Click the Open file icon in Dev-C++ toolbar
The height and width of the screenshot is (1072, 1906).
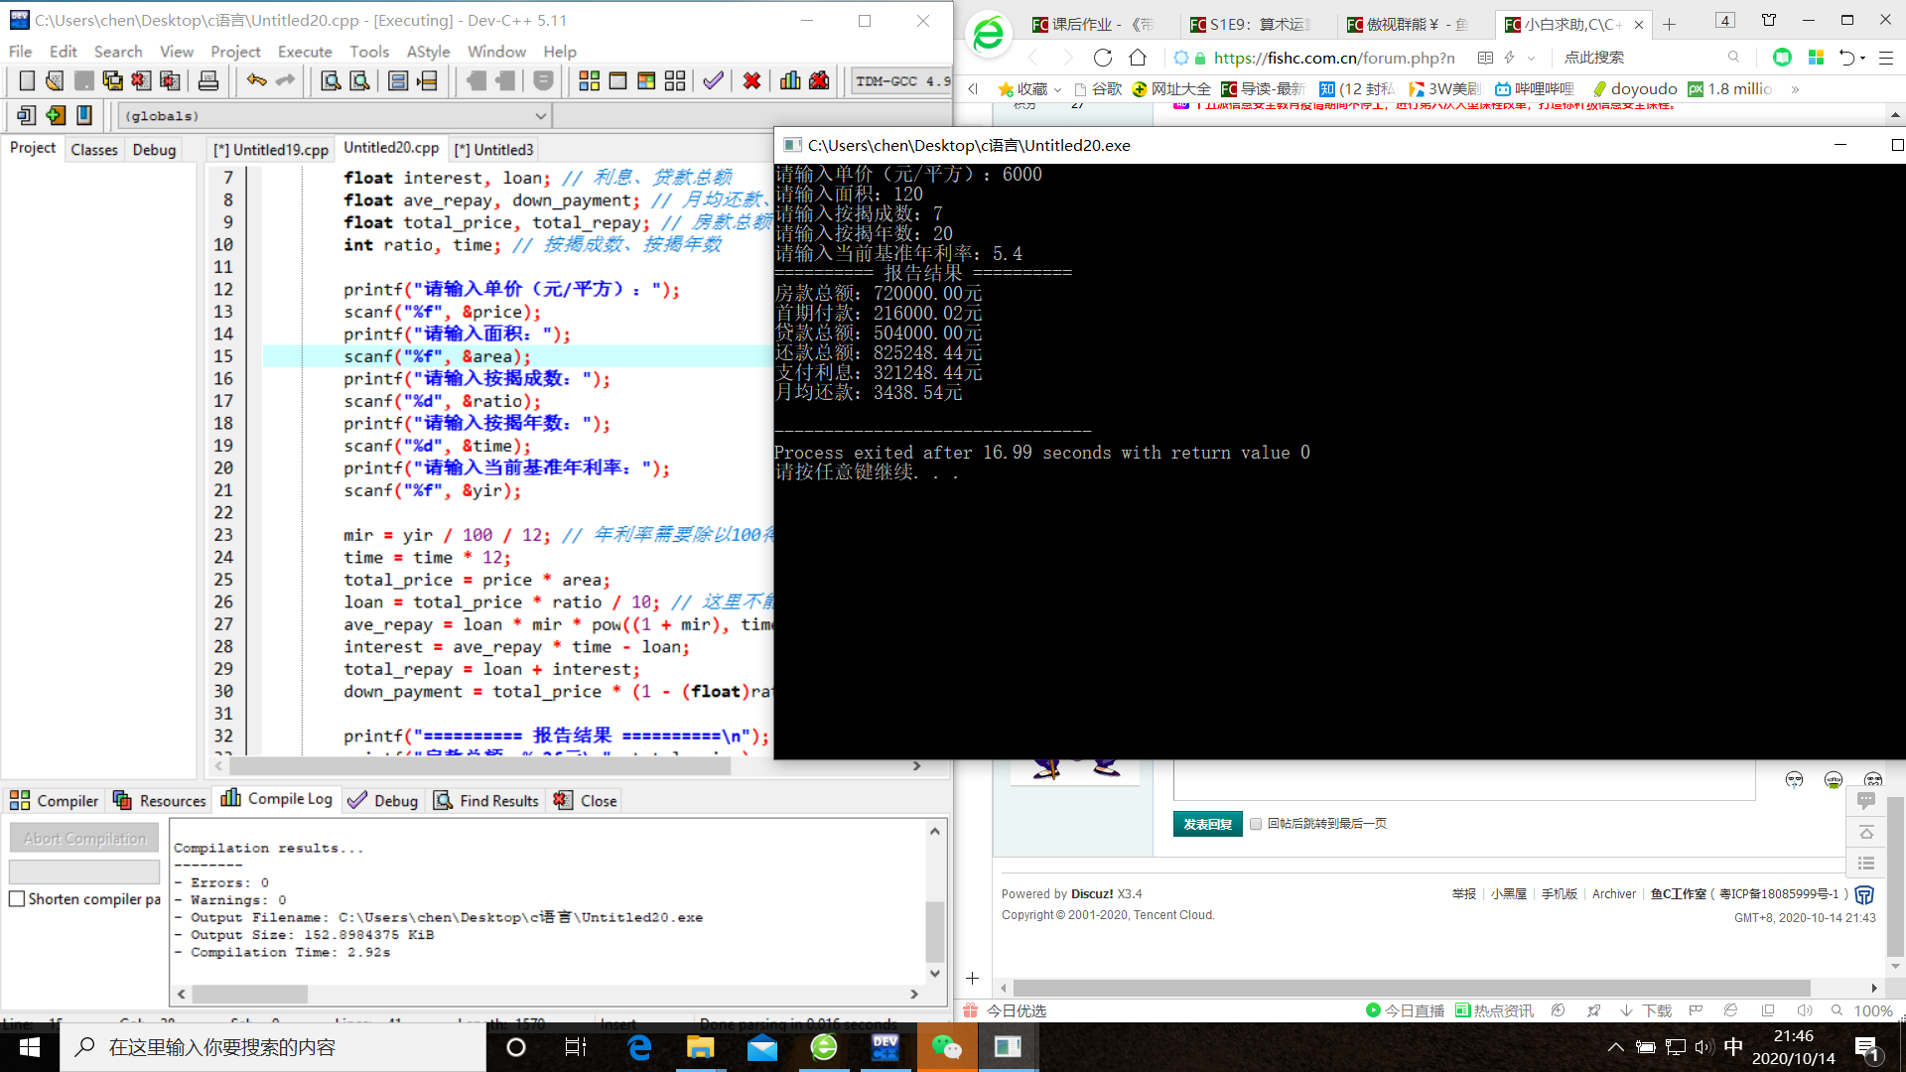(55, 80)
